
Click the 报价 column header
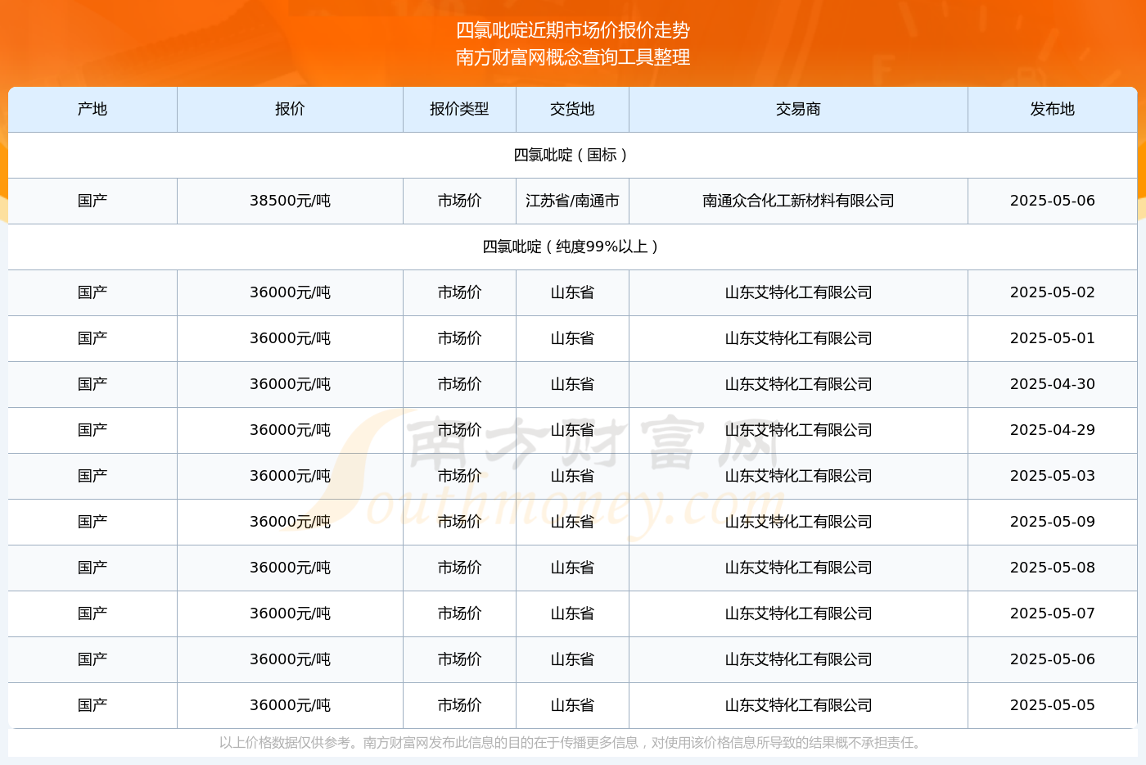pyautogui.click(x=290, y=109)
